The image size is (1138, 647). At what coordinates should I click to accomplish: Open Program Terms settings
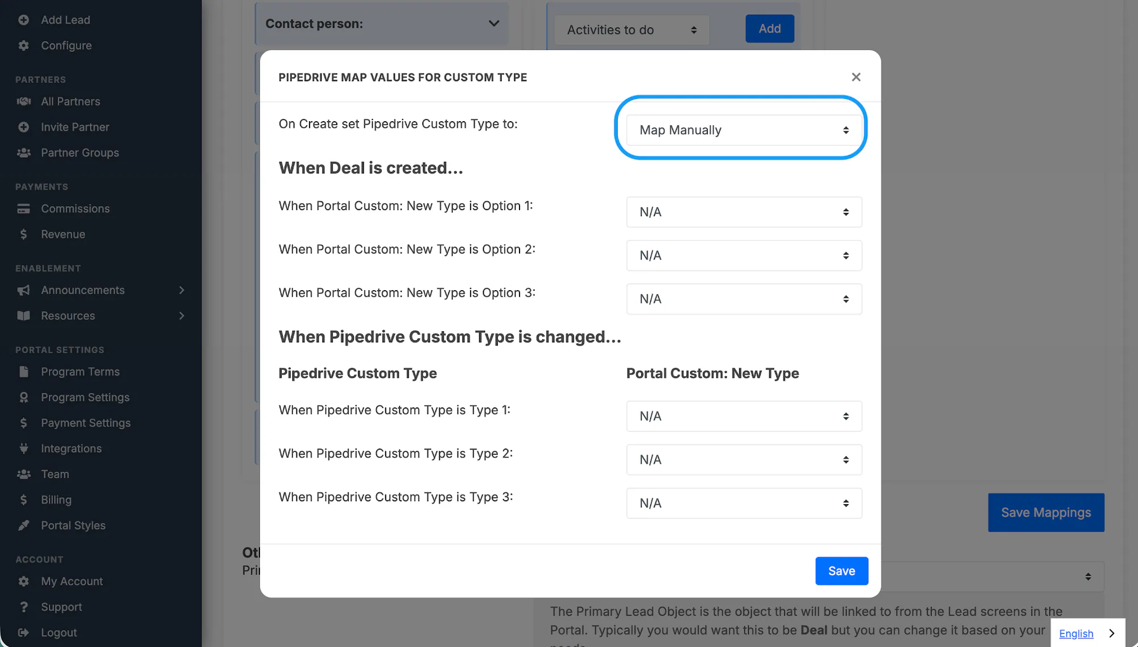tap(80, 372)
